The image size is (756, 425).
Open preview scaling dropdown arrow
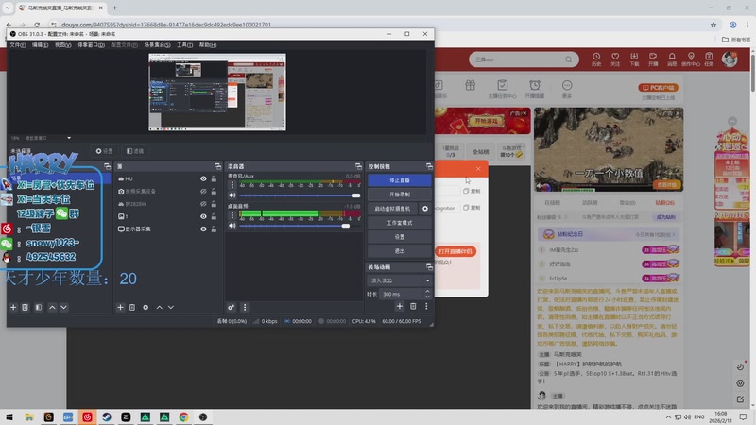(x=69, y=138)
